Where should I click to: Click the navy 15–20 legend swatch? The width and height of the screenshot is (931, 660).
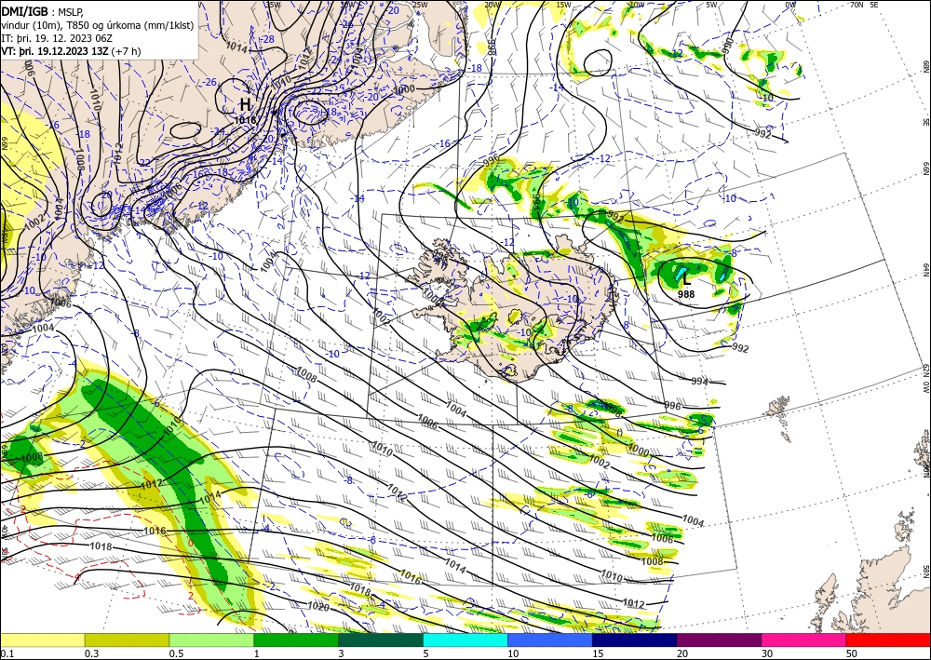tap(634, 640)
